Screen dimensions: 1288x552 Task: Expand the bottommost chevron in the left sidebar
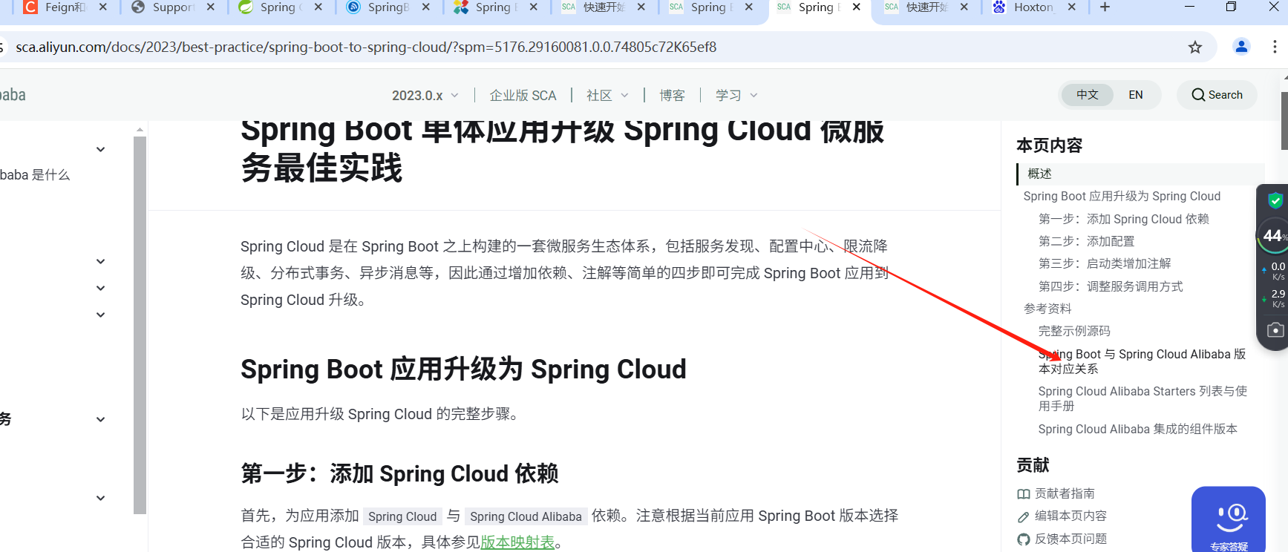[101, 498]
